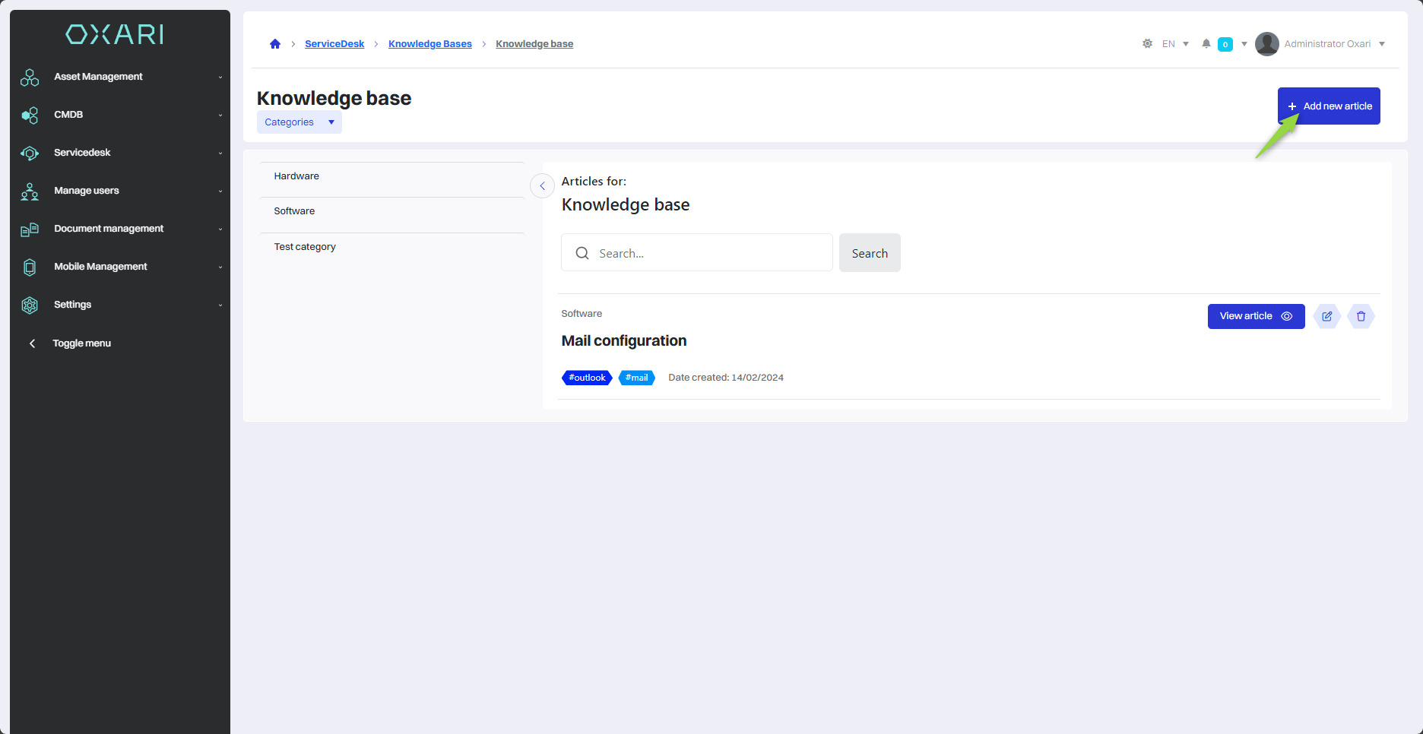1423x734 pixels.
Task: Collapse the category panel with arrow
Action: [x=542, y=186]
